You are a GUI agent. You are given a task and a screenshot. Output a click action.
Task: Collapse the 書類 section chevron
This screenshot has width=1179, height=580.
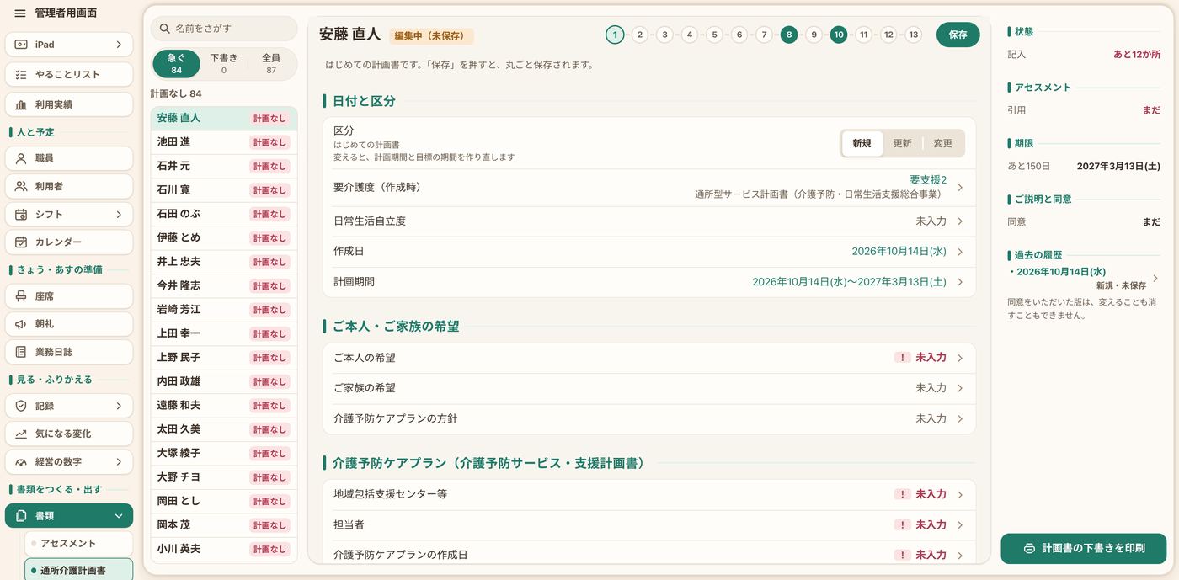point(119,516)
